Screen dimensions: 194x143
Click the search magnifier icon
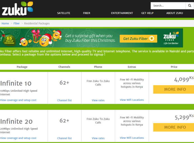pyautogui.click(x=190, y=6)
